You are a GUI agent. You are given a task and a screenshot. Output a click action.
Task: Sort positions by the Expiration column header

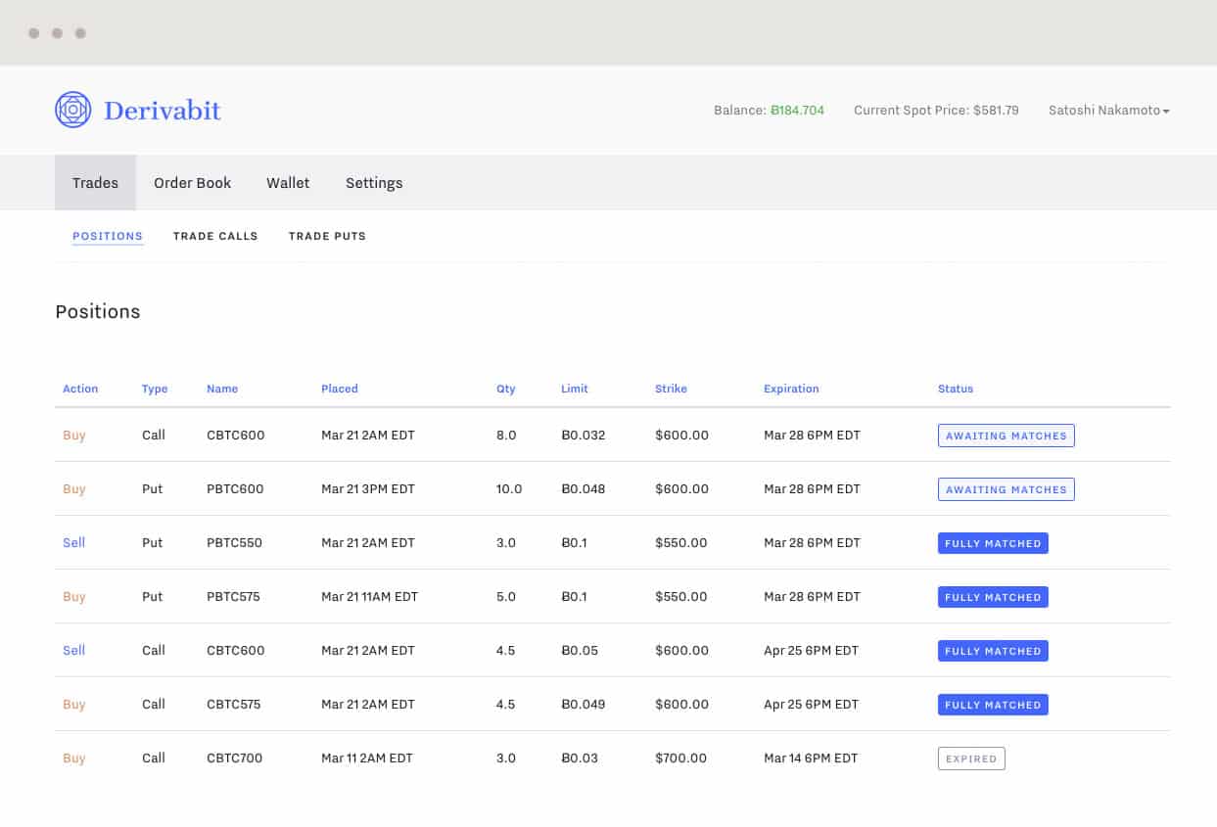click(x=791, y=389)
